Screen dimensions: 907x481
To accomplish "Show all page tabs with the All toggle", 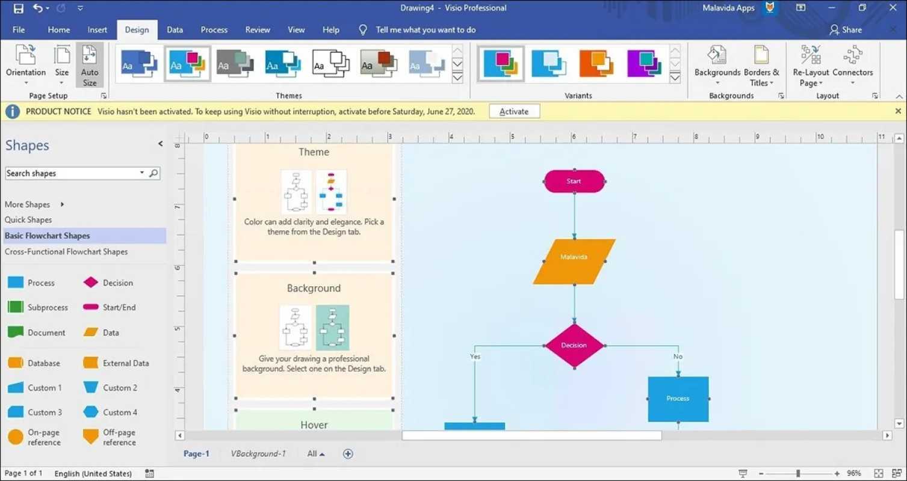I will 315,453.
